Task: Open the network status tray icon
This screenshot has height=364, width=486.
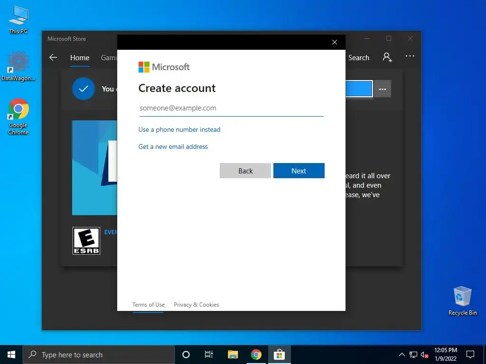Action: 413,355
